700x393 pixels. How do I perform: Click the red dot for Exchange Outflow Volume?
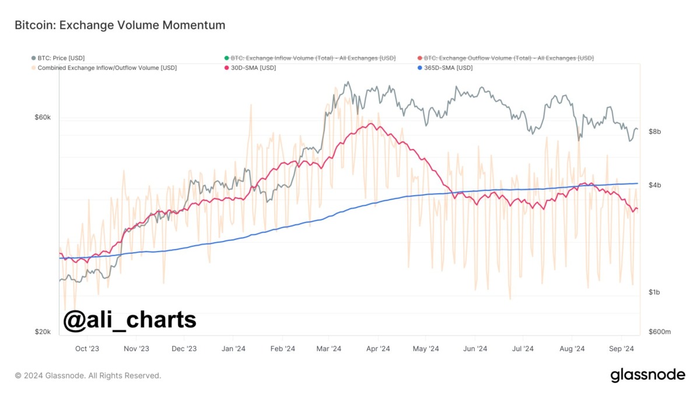419,58
